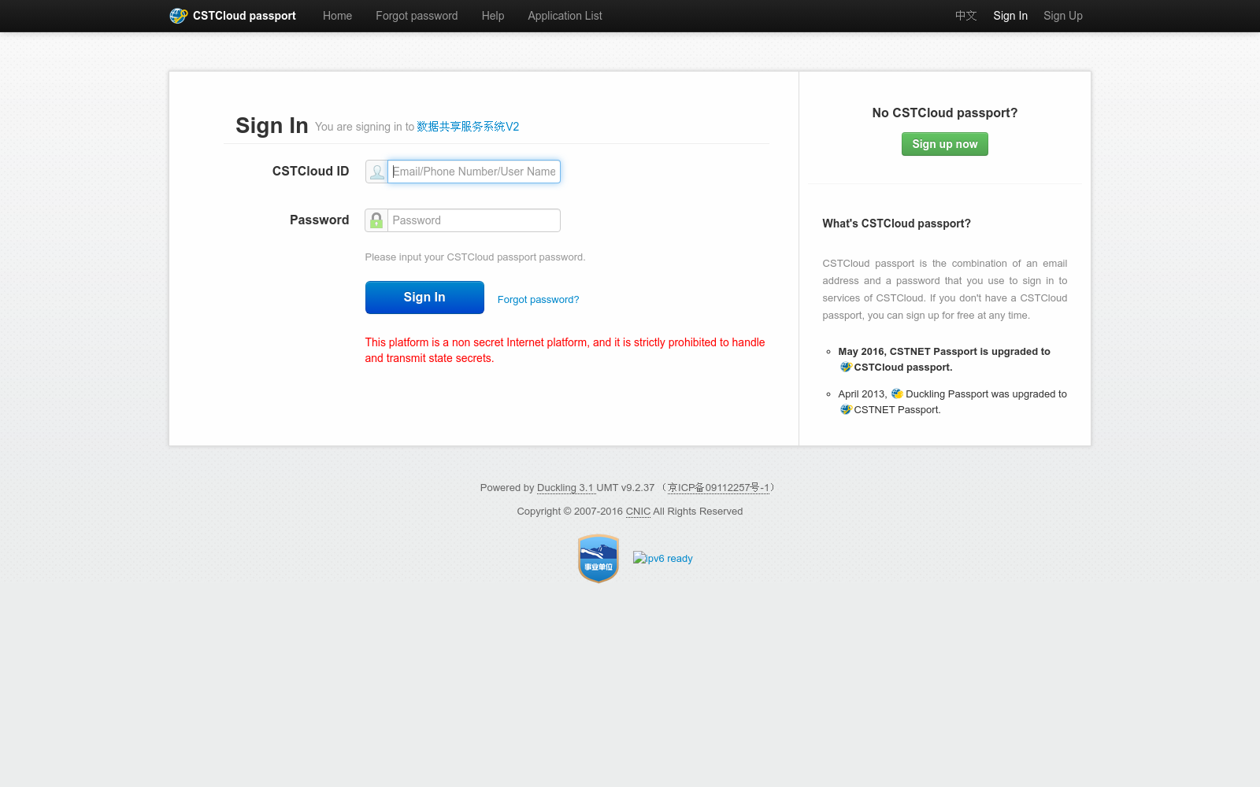Viewport: 1260px width, 787px height.
Task: Click the 'CSTCloud ID' field label
Action: [310, 172]
